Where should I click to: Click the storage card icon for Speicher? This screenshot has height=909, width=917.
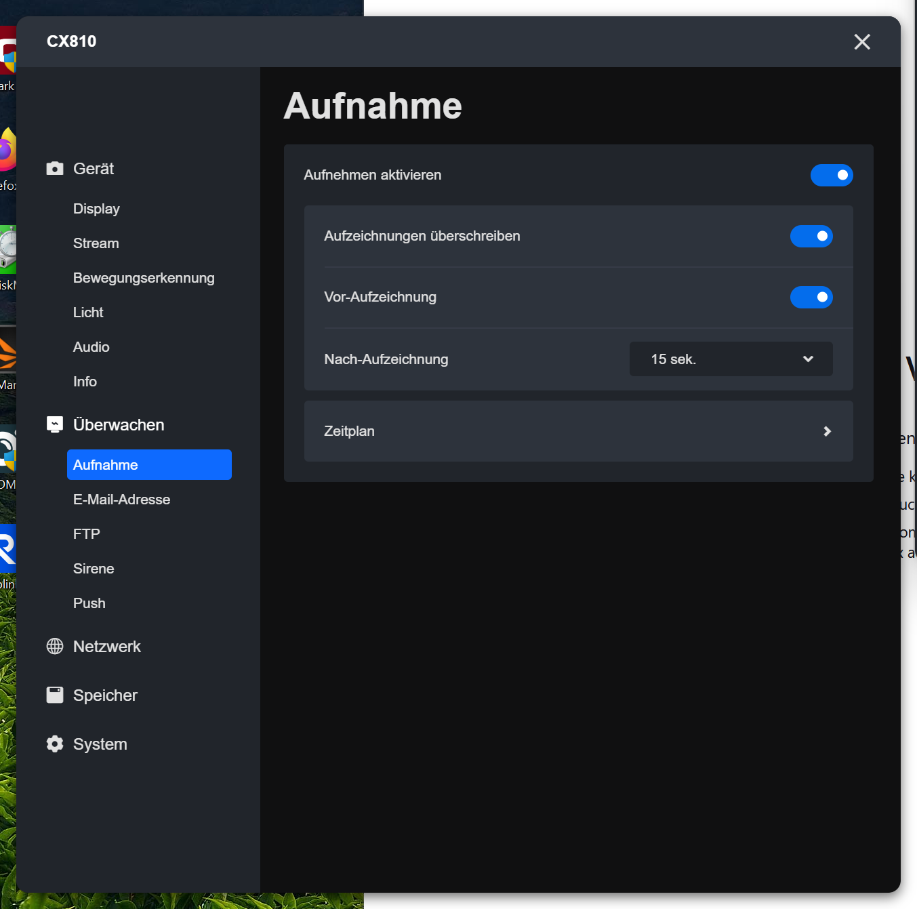(55, 695)
